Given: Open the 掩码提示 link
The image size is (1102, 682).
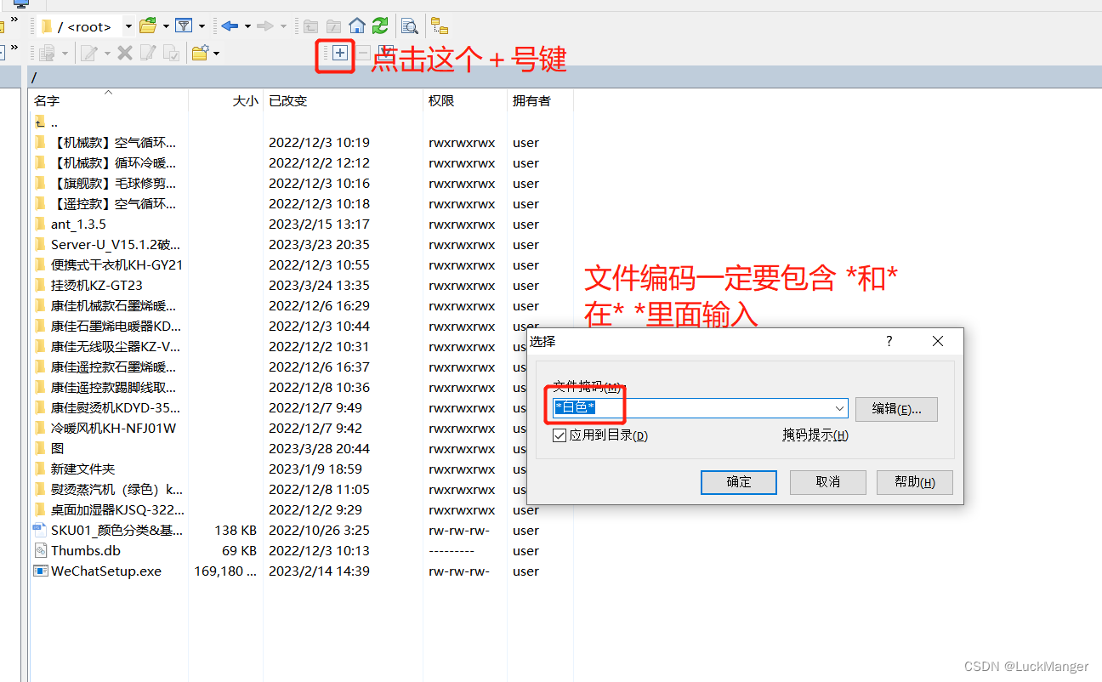Looking at the screenshot, I should pos(815,435).
